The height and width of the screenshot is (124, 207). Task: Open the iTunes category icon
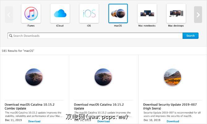tap(31, 14)
